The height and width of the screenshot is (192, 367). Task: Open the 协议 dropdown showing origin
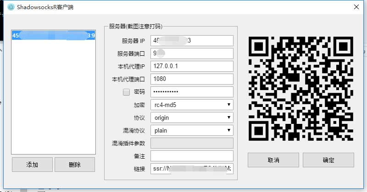[x=192, y=117]
